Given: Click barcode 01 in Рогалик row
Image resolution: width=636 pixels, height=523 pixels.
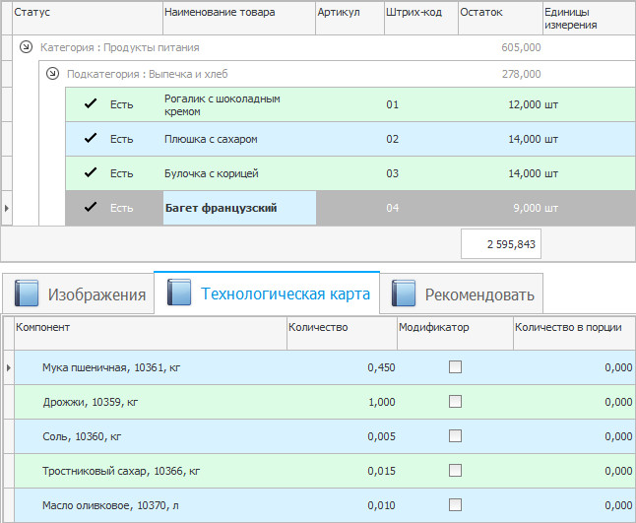Looking at the screenshot, I should coord(392,104).
